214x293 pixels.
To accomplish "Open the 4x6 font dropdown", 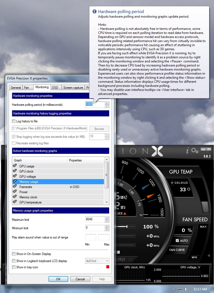I will click(x=97, y=261).
